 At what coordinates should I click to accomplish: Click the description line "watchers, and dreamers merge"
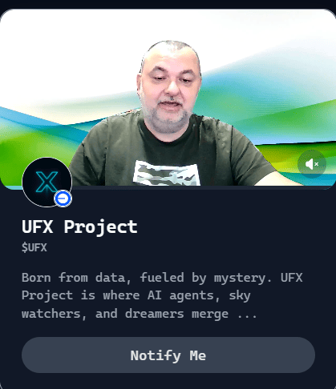point(139,314)
